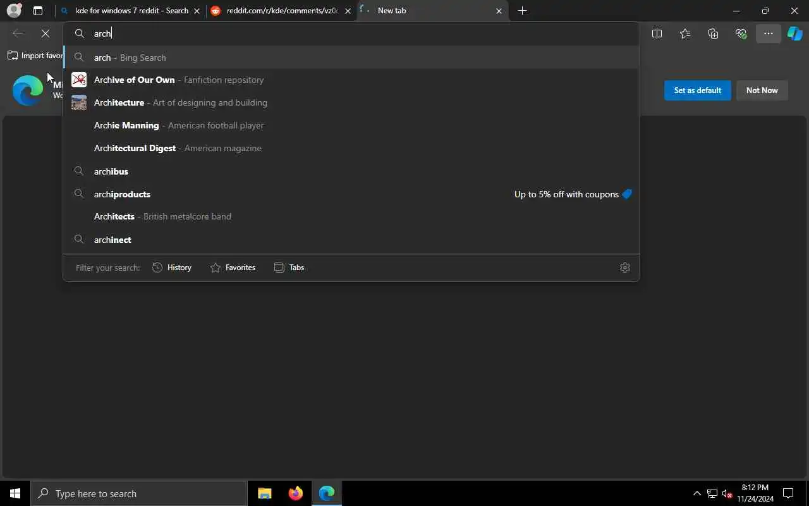This screenshot has height=506, width=809.
Task: Open the clock showing 8:12 PM
Action: coord(755,493)
